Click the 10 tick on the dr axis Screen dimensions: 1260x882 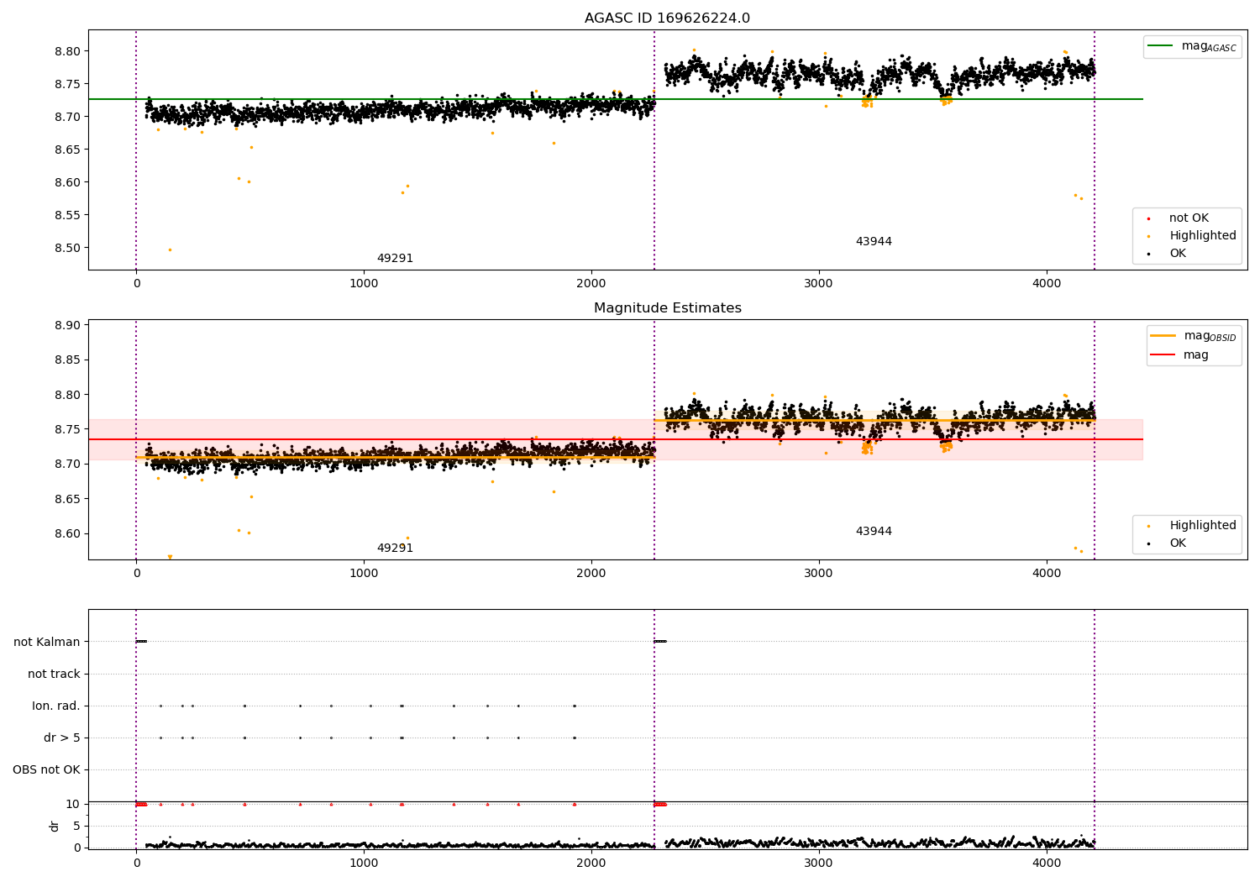pos(73,804)
